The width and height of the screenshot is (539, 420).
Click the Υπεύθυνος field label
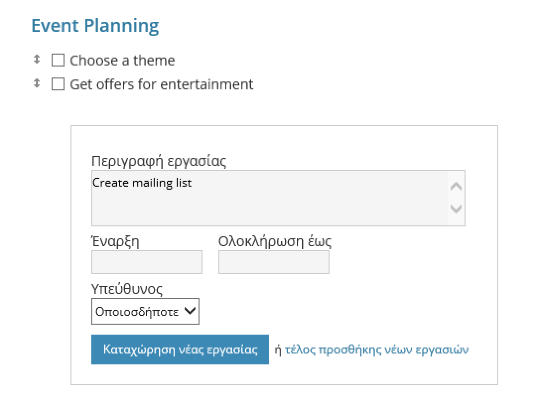point(127,288)
